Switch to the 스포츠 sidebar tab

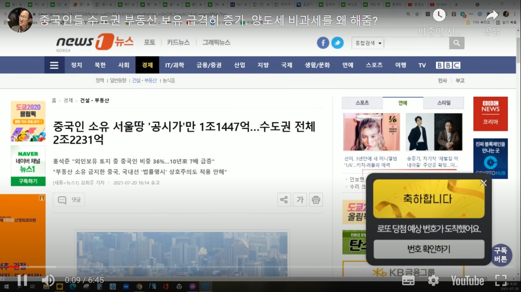[362, 103]
